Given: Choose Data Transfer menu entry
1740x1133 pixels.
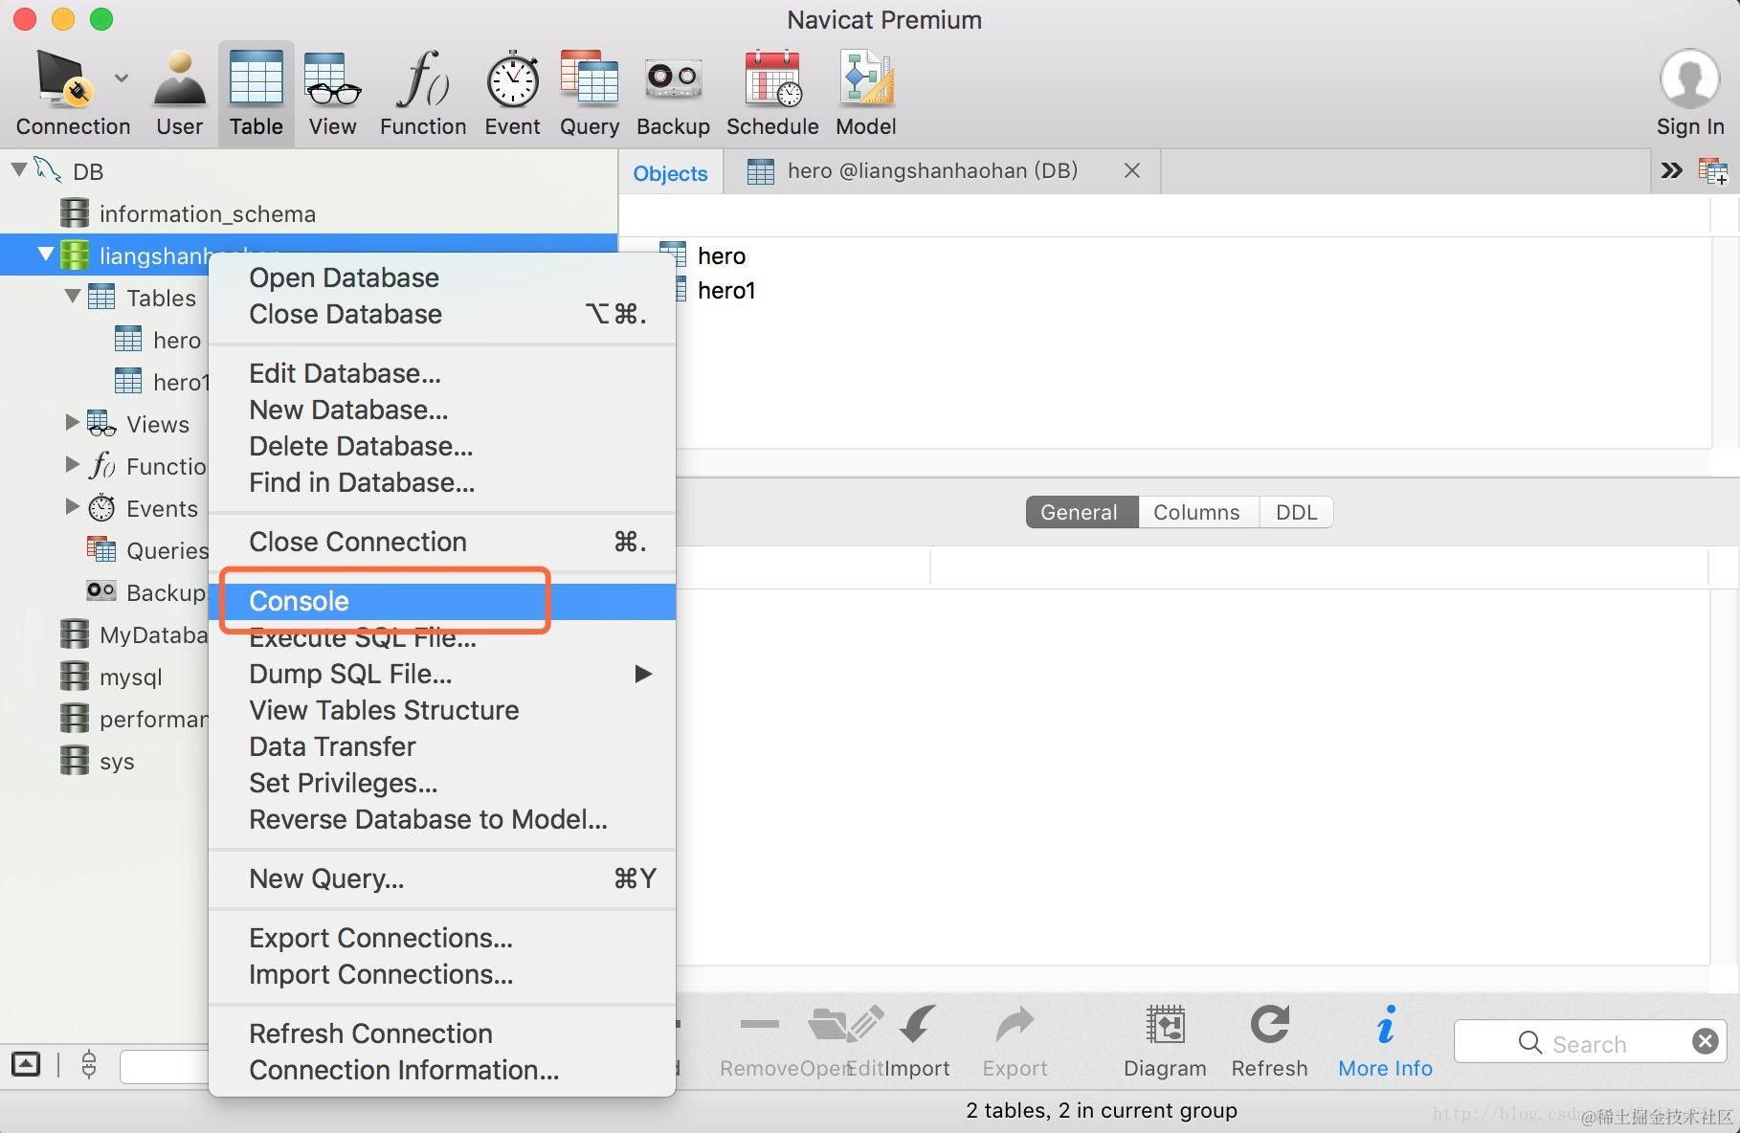Looking at the screenshot, I should tap(442, 746).
